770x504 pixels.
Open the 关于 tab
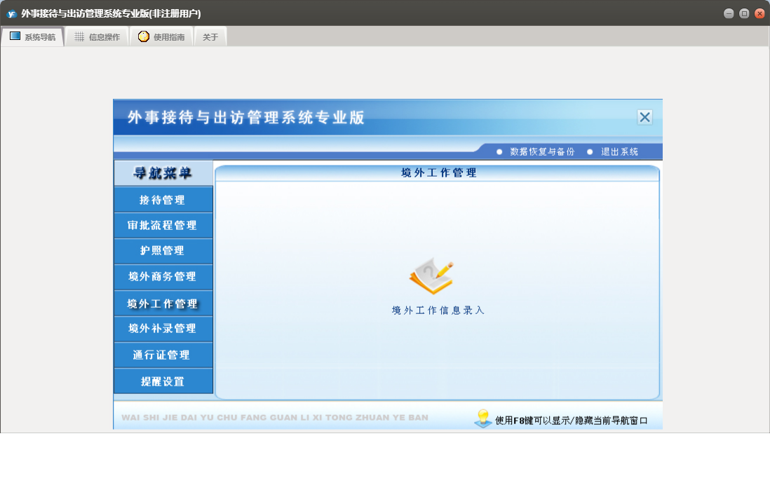pos(210,37)
